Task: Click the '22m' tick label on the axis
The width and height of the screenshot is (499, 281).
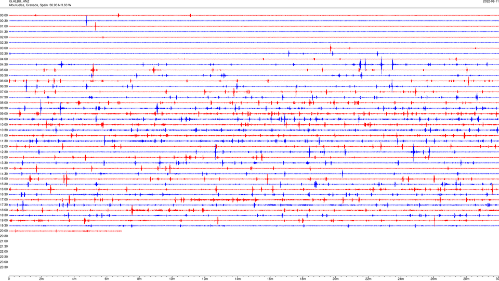Action: click(368, 279)
